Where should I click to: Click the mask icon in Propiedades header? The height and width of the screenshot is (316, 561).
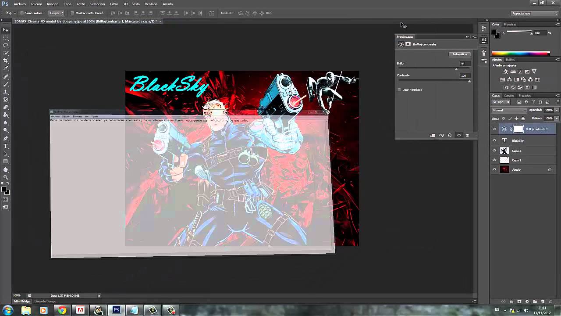(x=408, y=44)
